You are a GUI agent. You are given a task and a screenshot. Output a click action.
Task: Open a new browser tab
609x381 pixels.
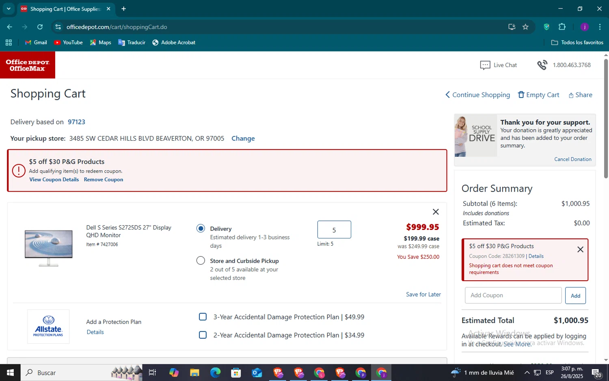click(124, 9)
